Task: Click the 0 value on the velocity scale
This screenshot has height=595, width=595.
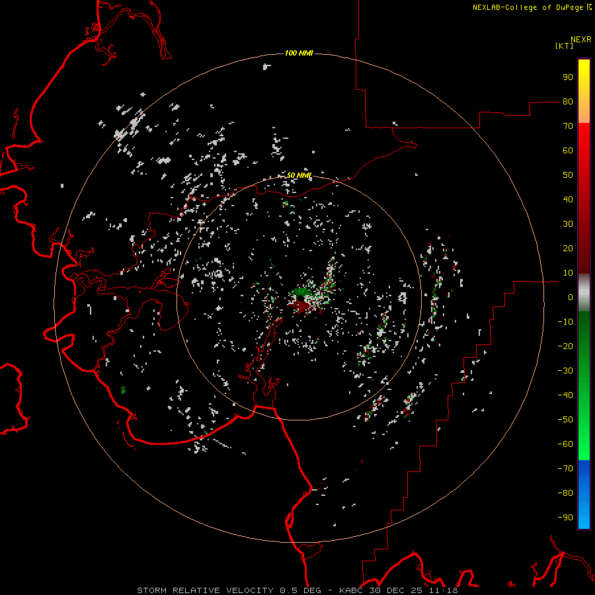Action: coord(570,297)
